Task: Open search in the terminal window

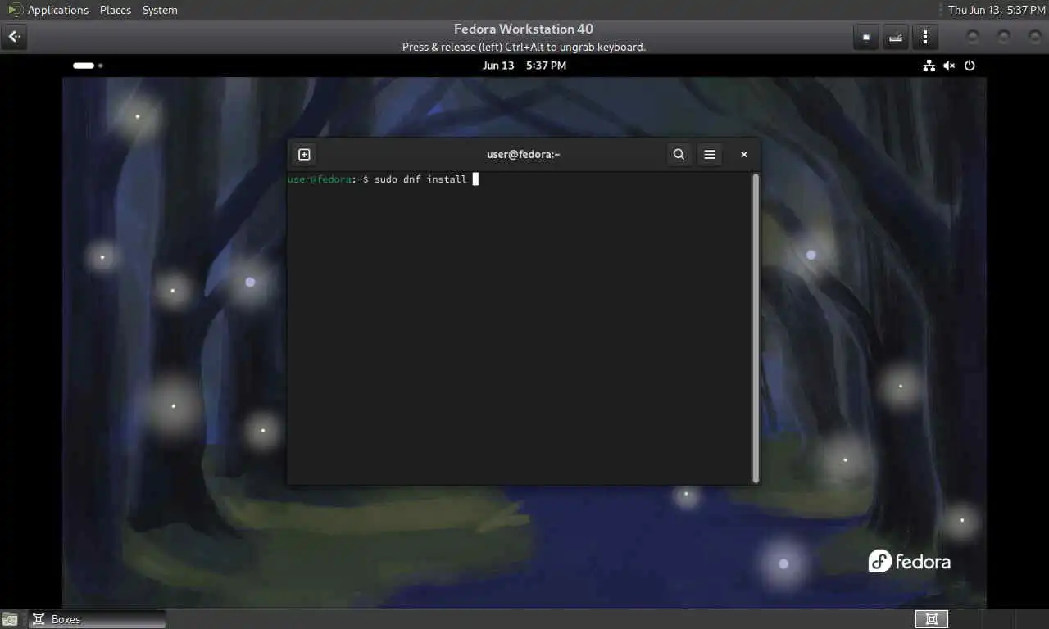Action: tap(679, 154)
